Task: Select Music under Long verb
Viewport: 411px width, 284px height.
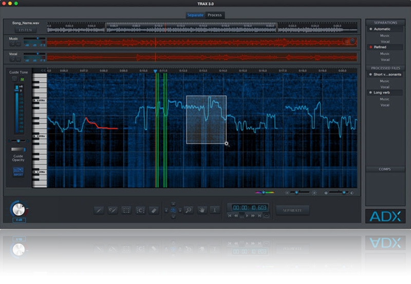Action: (384, 99)
